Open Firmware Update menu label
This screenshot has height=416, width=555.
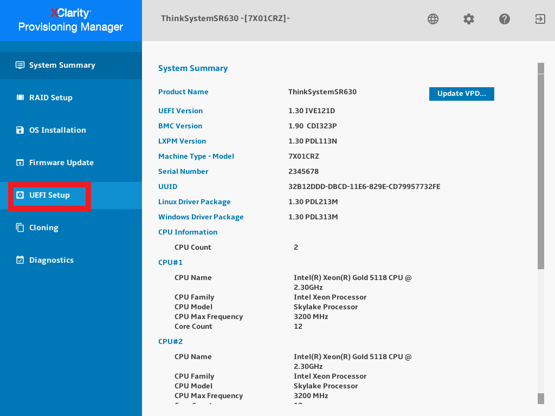click(x=62, y=162)
